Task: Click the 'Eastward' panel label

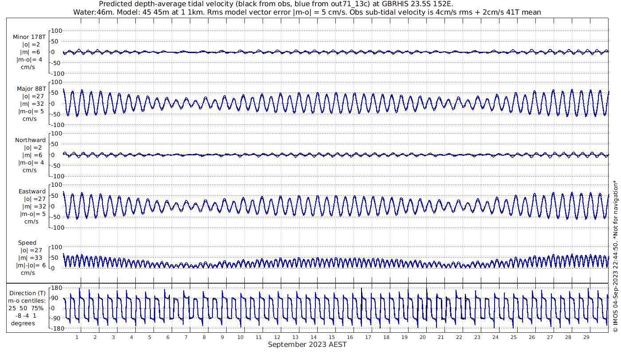Action: (x=32, y=191)
